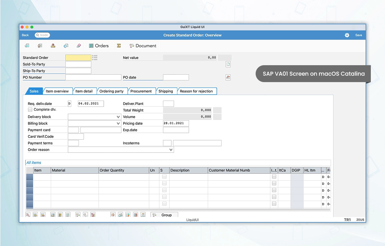Click the flask icon below the items table
The height and width of the screenshot is (246, 385).
[120, 215]
